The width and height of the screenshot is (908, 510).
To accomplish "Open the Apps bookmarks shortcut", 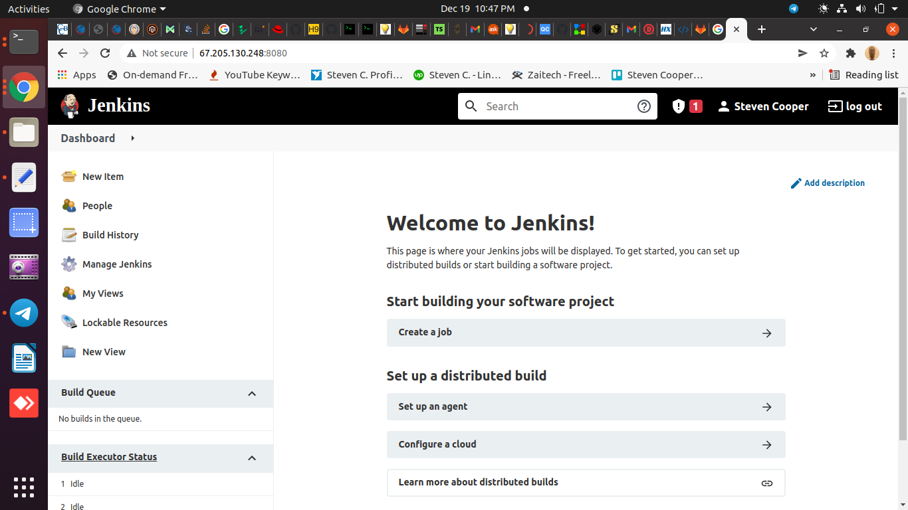I will click(76, 75).
